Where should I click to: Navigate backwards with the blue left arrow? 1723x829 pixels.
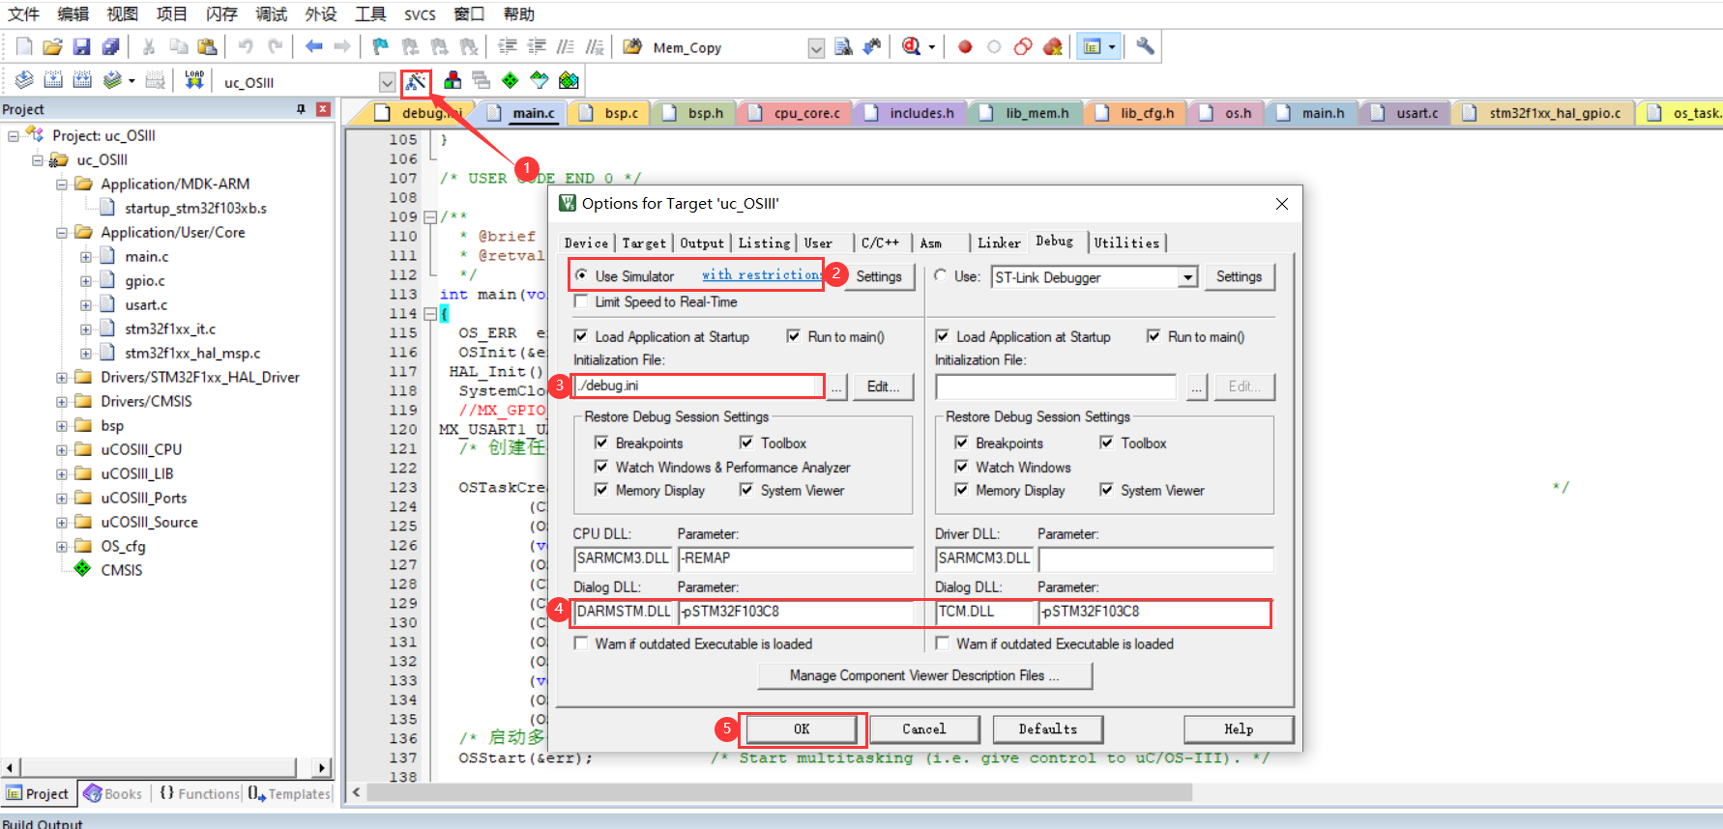pyautogui.click(x=313, y=46)
